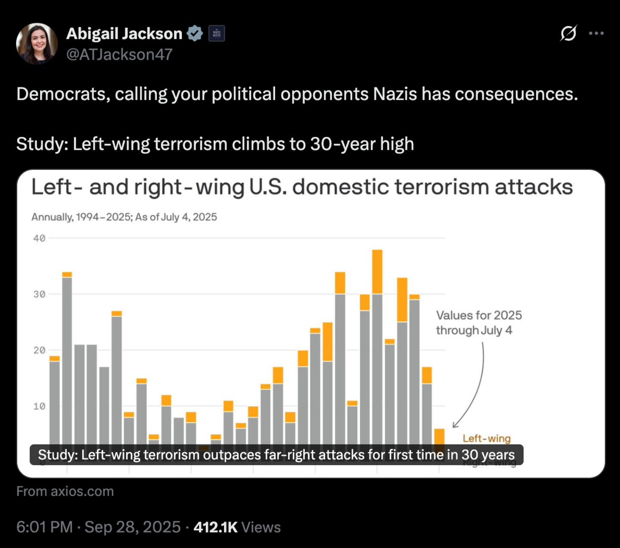Screen dimensions: 620x548
Task: Open the From axios.com source link
Action: [x=65, y=491]
